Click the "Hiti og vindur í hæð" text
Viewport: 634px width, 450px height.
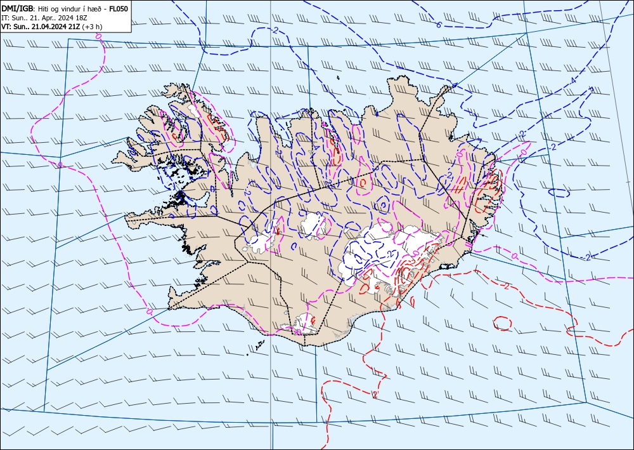(x=70, y=8)
